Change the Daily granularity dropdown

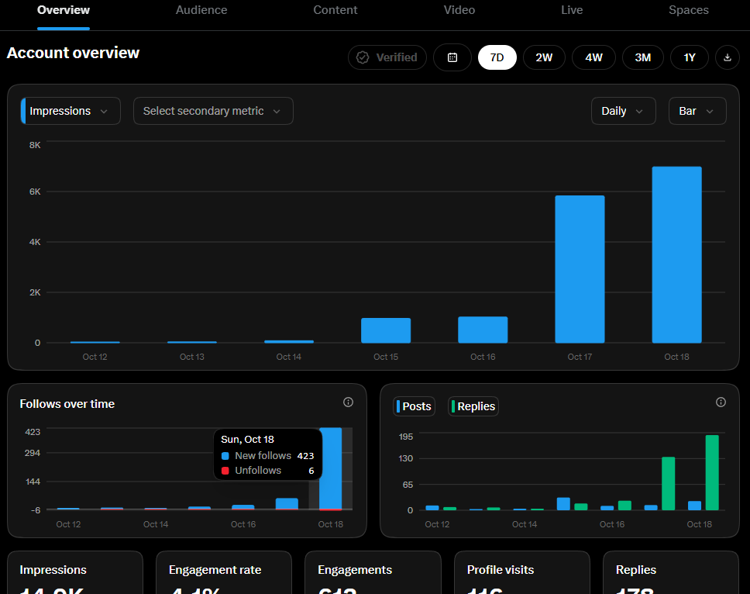pos(623,111)
